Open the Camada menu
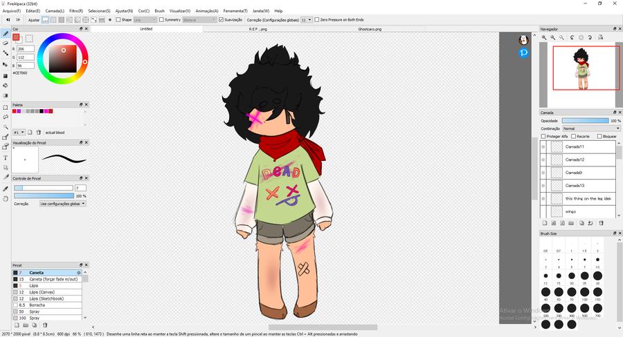Image resolution: width=623 pixels, height=337 pixels. point(55,11)
